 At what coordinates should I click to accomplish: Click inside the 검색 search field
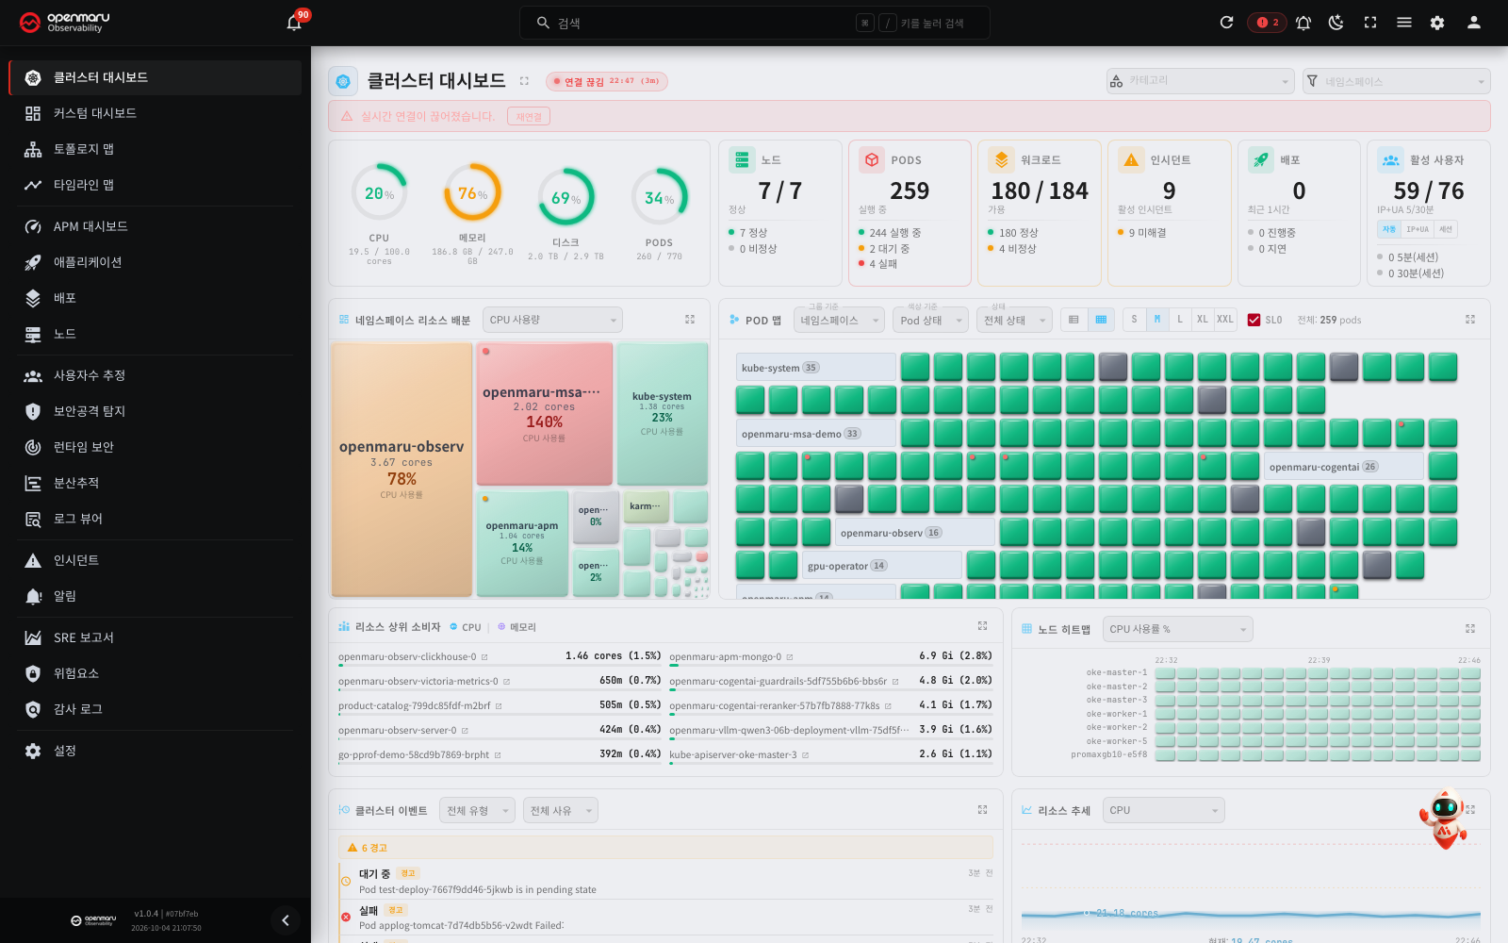(x=754, y=23)
